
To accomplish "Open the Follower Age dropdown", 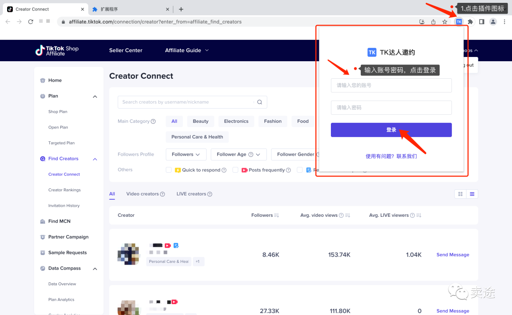I will coord(238,155).
